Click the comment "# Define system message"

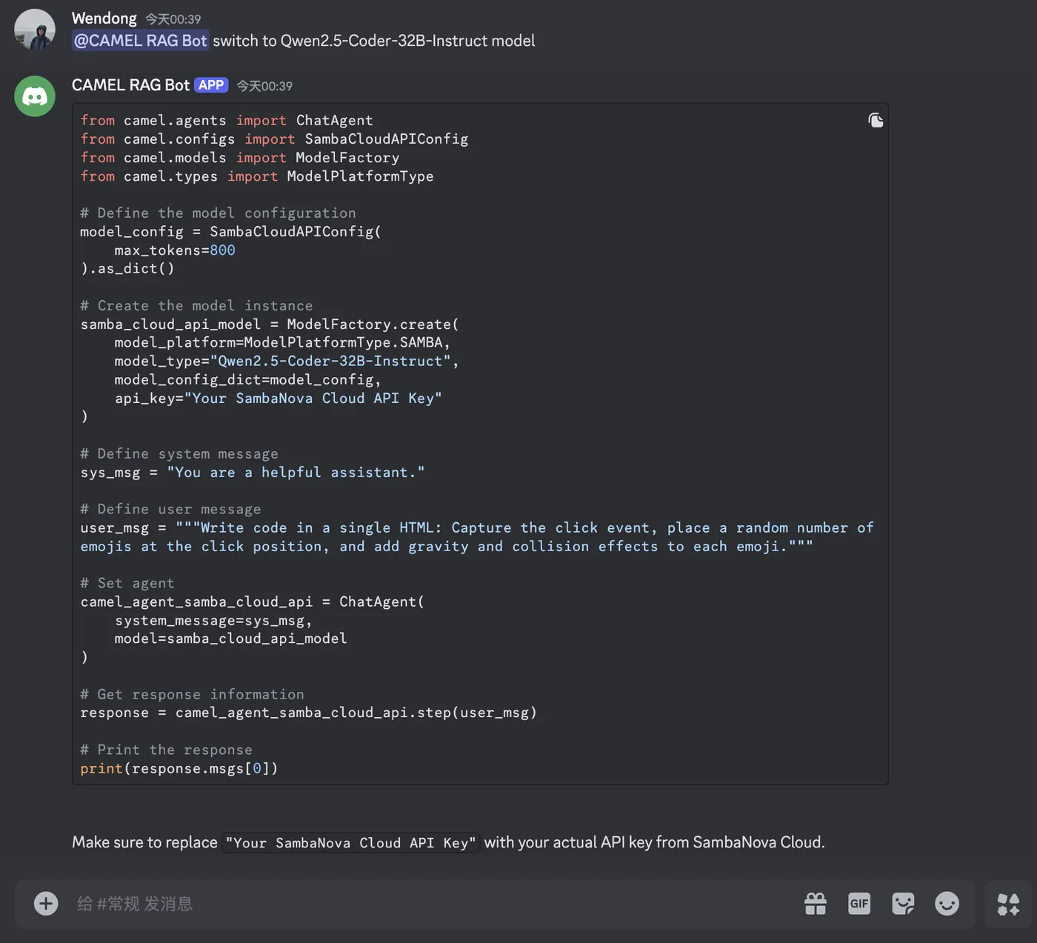coord(179,453)
